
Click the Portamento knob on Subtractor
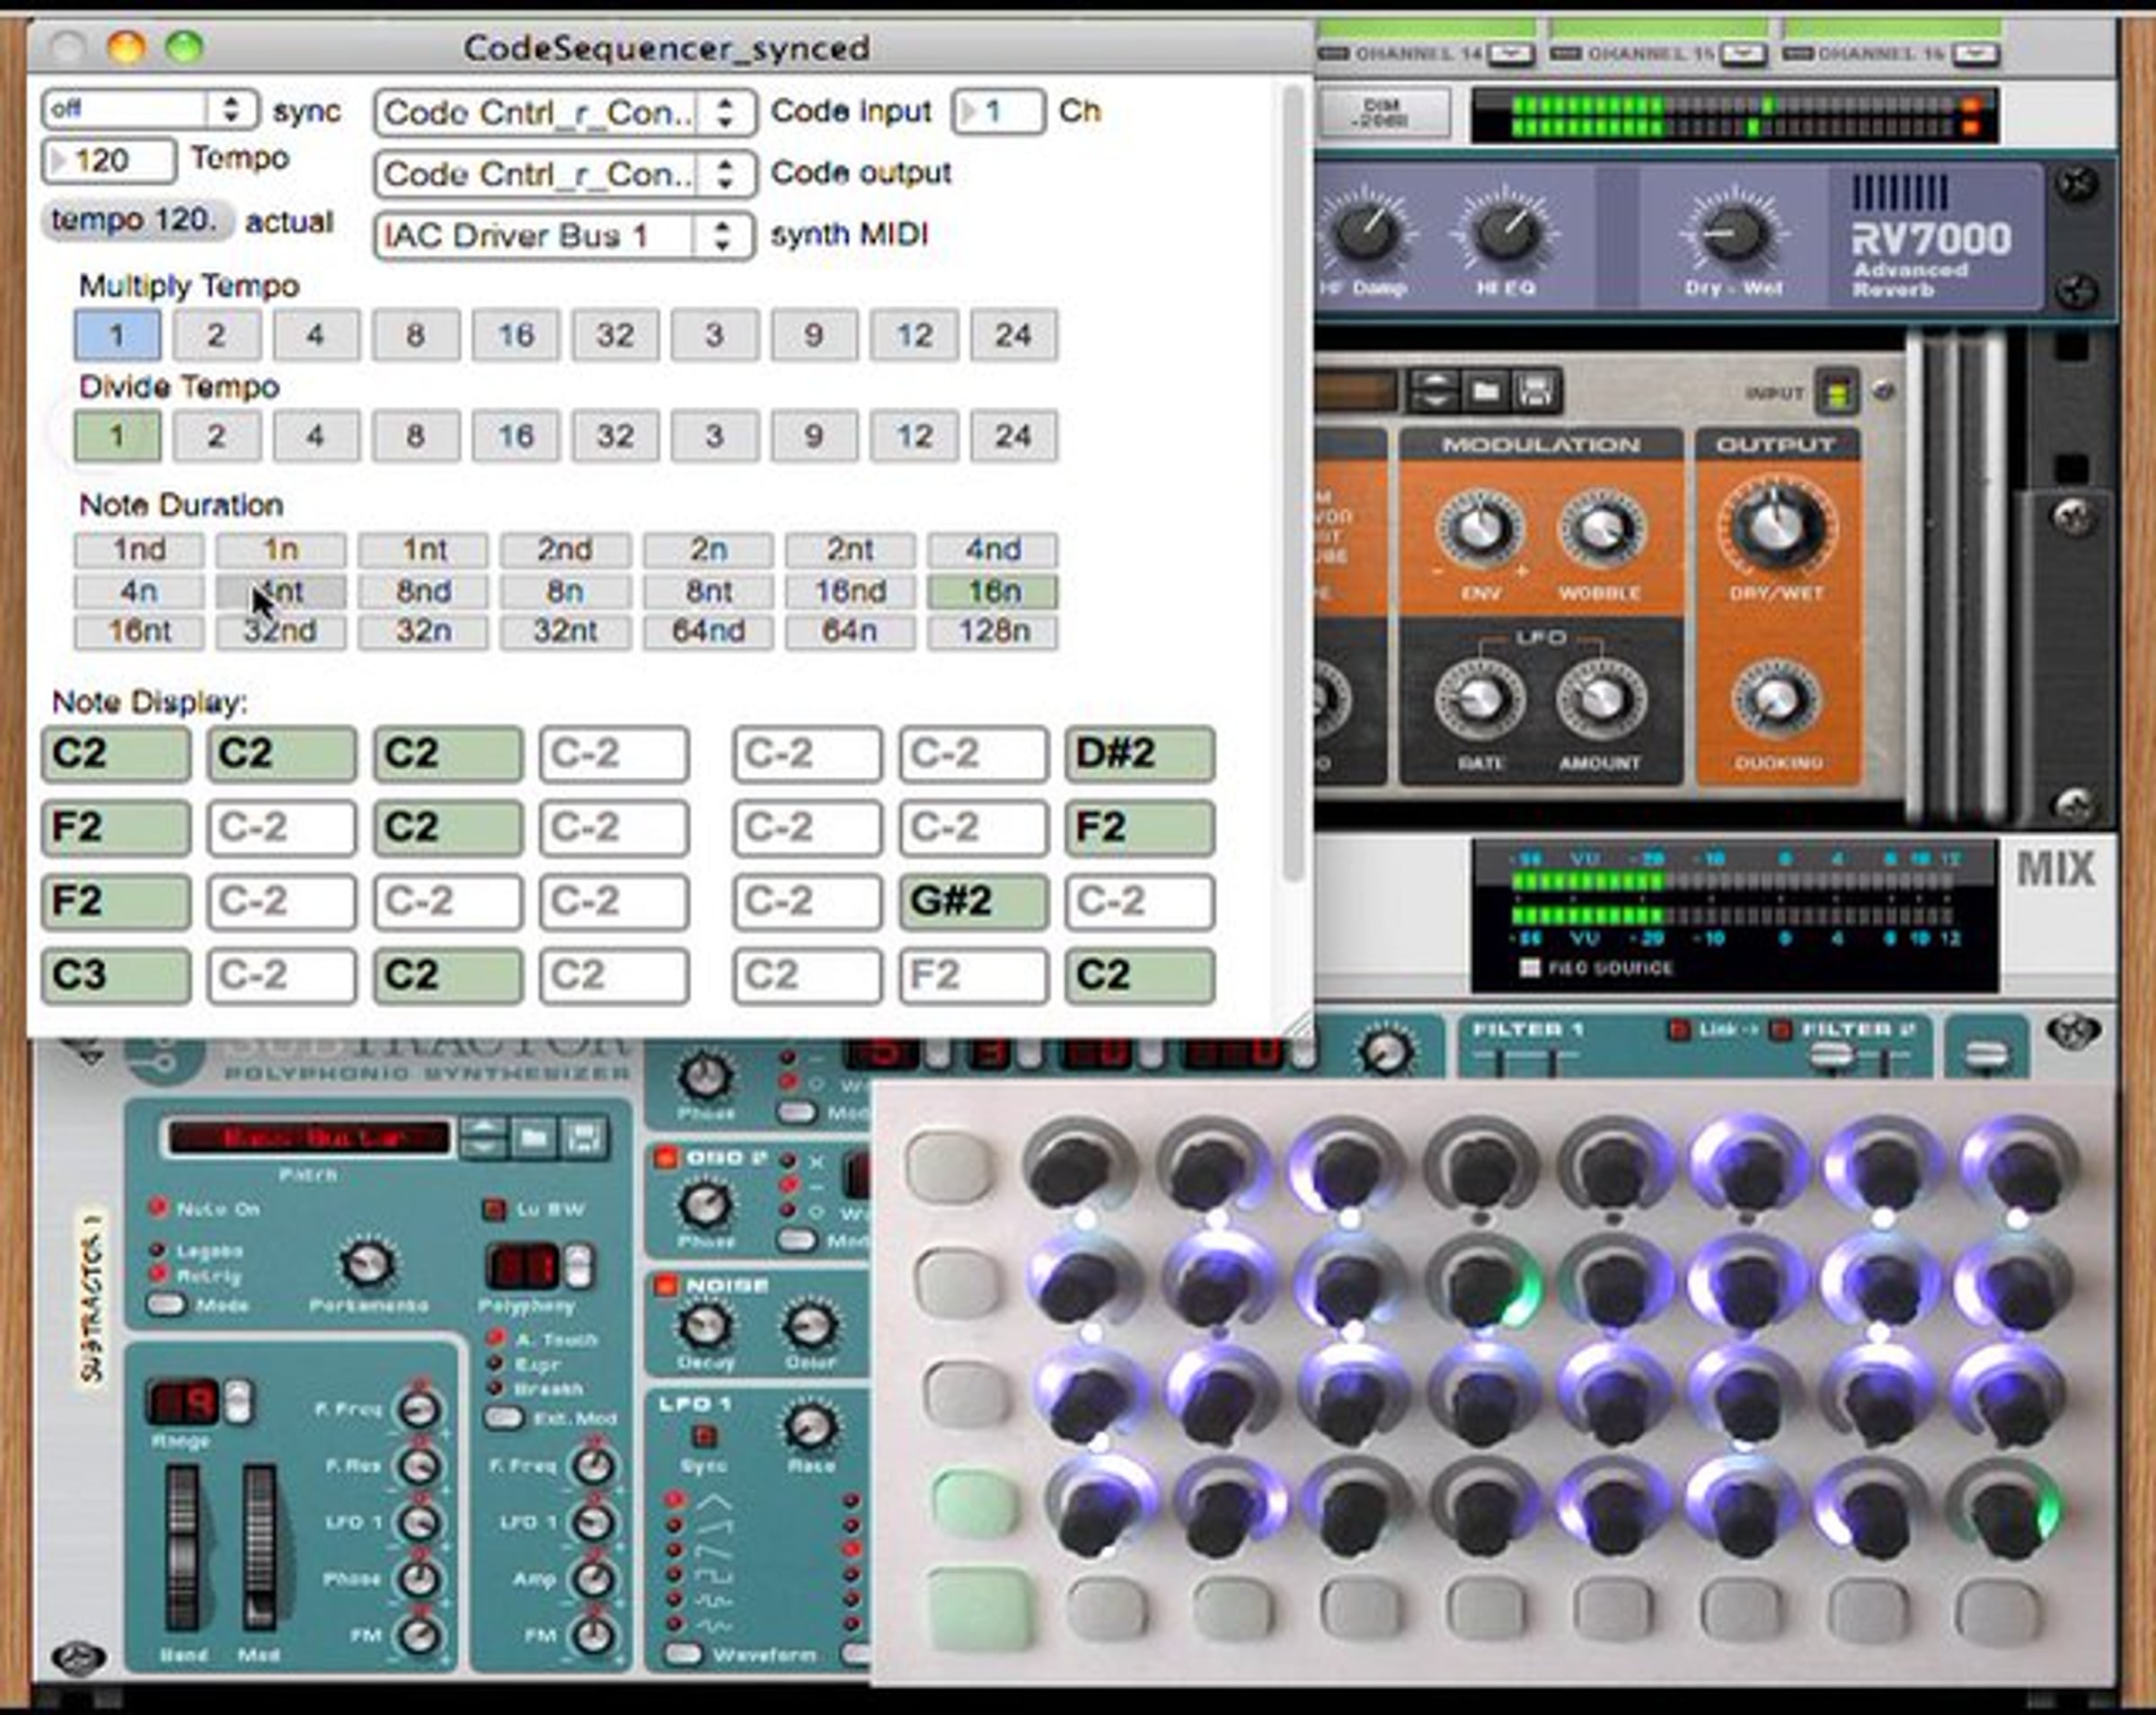point(367,1263)
